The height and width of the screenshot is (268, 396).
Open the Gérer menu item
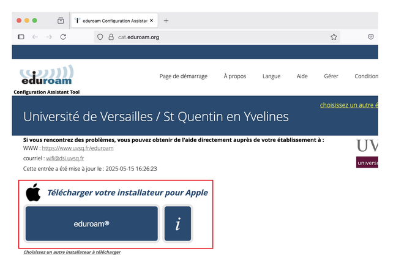pyautogui.click(x=331, y=76)
